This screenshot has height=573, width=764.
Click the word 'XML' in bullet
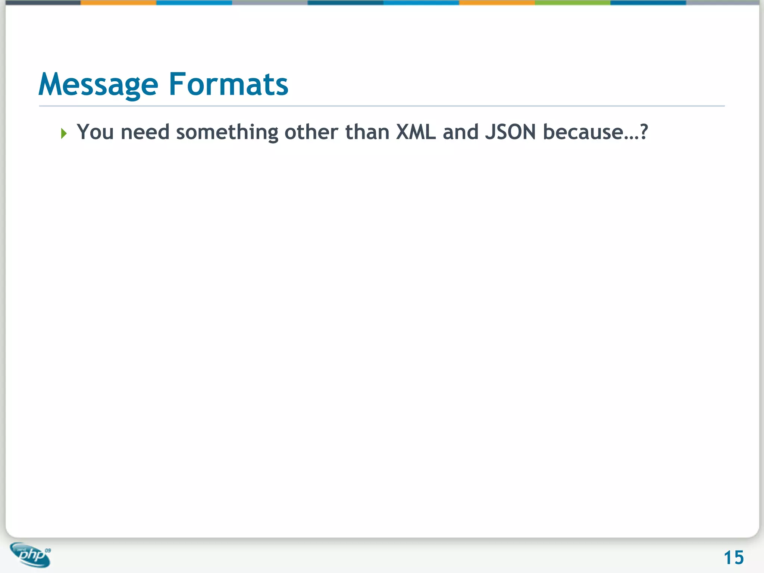click(x=415, y=132)
